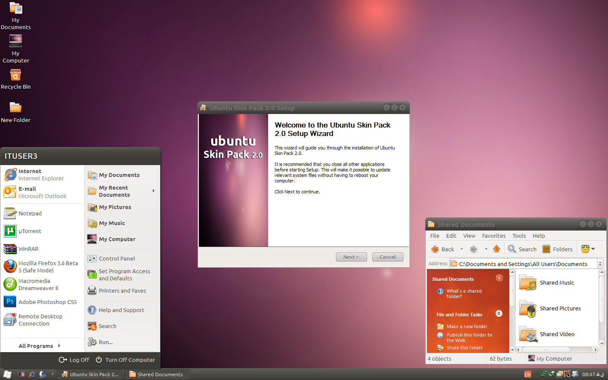Click the Kaspersky tray icon
The height and width of the screenshot is (380, 608).
(x=567, y=374)
